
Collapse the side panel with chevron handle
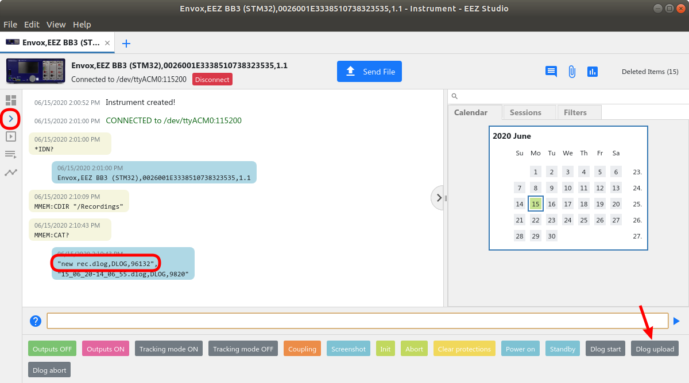point(438,198)
